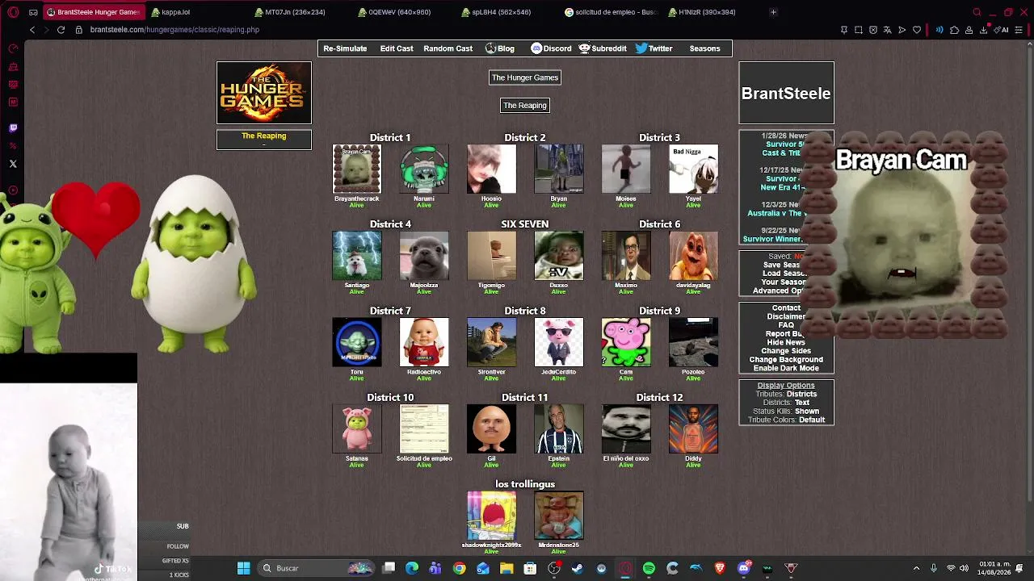Click Brayanthecrack tribute picture
1034x581 pixels.
pyautogui.click(x=357, y=169)
